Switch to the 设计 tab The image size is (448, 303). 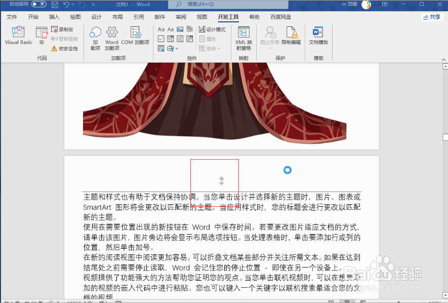(97, 17)
